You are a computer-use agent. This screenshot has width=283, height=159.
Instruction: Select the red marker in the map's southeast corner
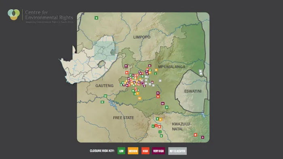click(195, 135)
